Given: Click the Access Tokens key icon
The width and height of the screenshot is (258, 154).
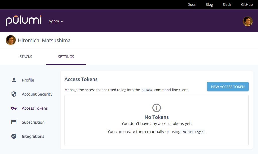Looking at the screenshot, I should click(14, 108).
